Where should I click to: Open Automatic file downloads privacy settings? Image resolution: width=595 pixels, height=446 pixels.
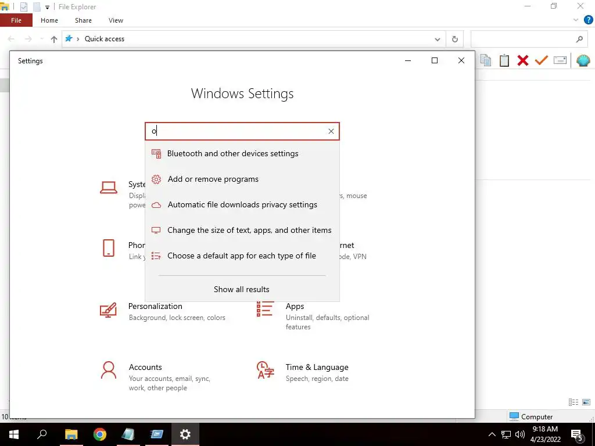242,205
